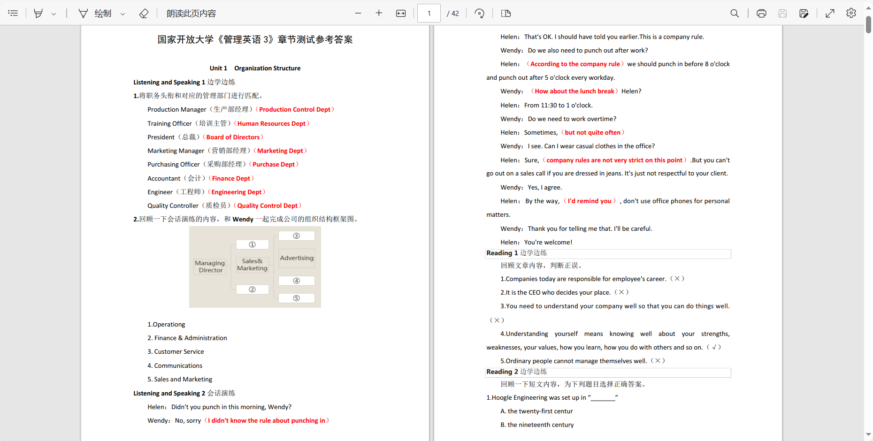
Task: Click the total page count '/ 42'
Action: point(453,14)
